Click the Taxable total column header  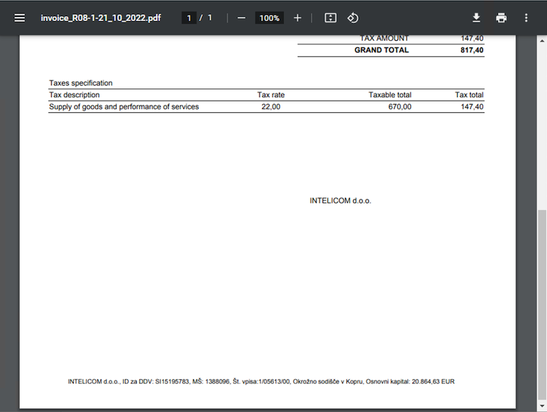[x=390, y=95]
